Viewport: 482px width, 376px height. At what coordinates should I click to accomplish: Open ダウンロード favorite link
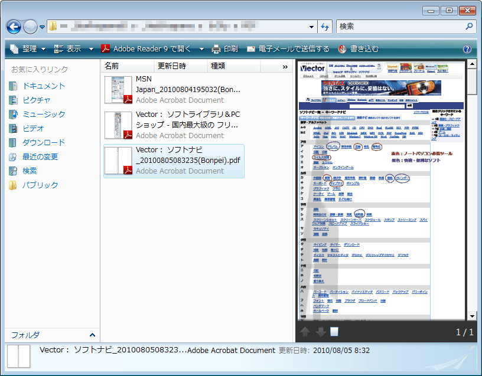(44, 142)
